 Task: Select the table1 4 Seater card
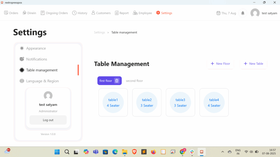click(113, 102)
